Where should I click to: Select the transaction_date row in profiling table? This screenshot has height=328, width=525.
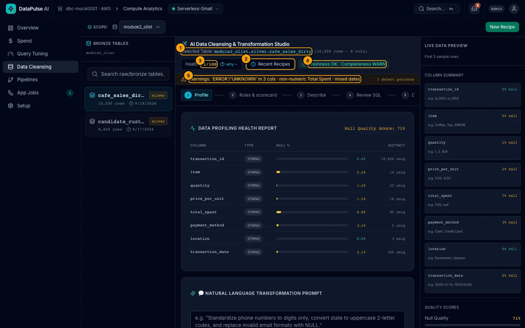coord(297,252)
